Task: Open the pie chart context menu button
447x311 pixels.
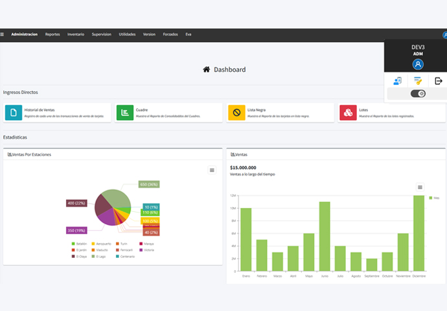Action: click(x=211, y=170)
